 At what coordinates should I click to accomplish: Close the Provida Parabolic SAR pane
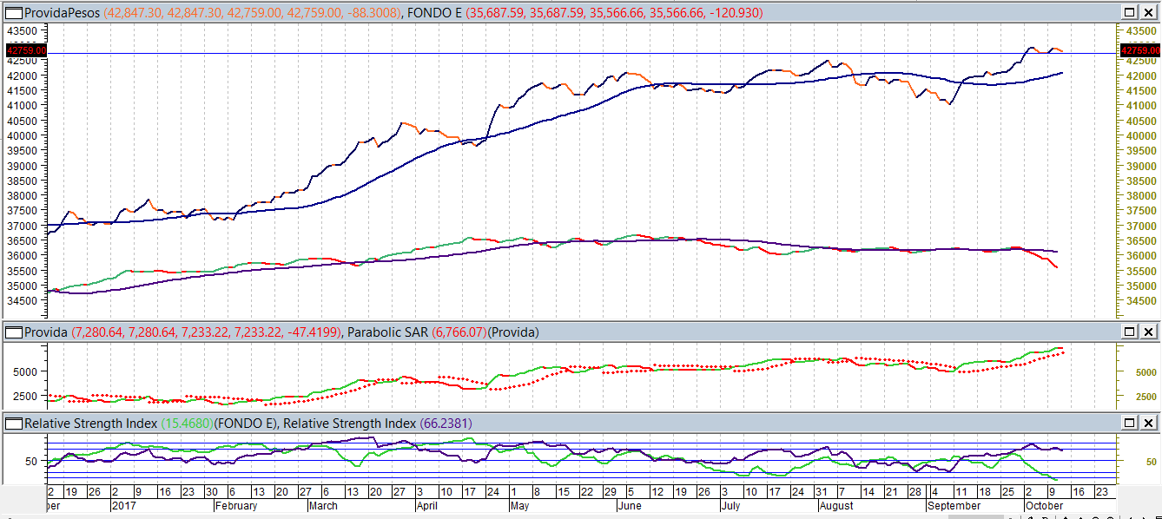click(x=1148, y=332)
